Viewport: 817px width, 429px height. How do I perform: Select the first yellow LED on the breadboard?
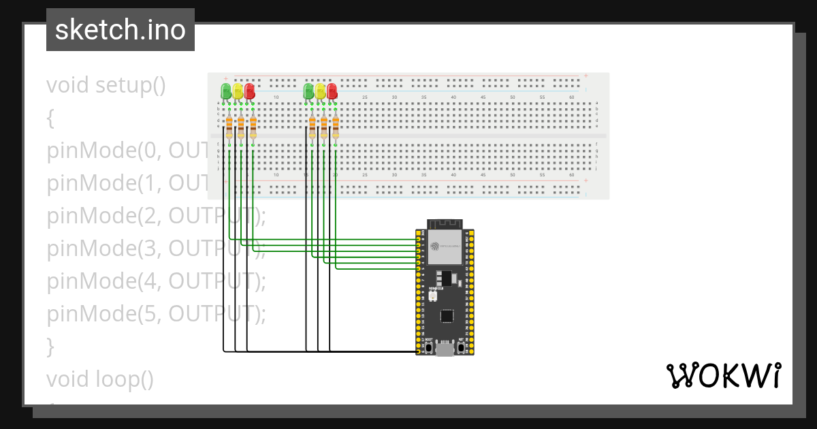tap(238, 91)
